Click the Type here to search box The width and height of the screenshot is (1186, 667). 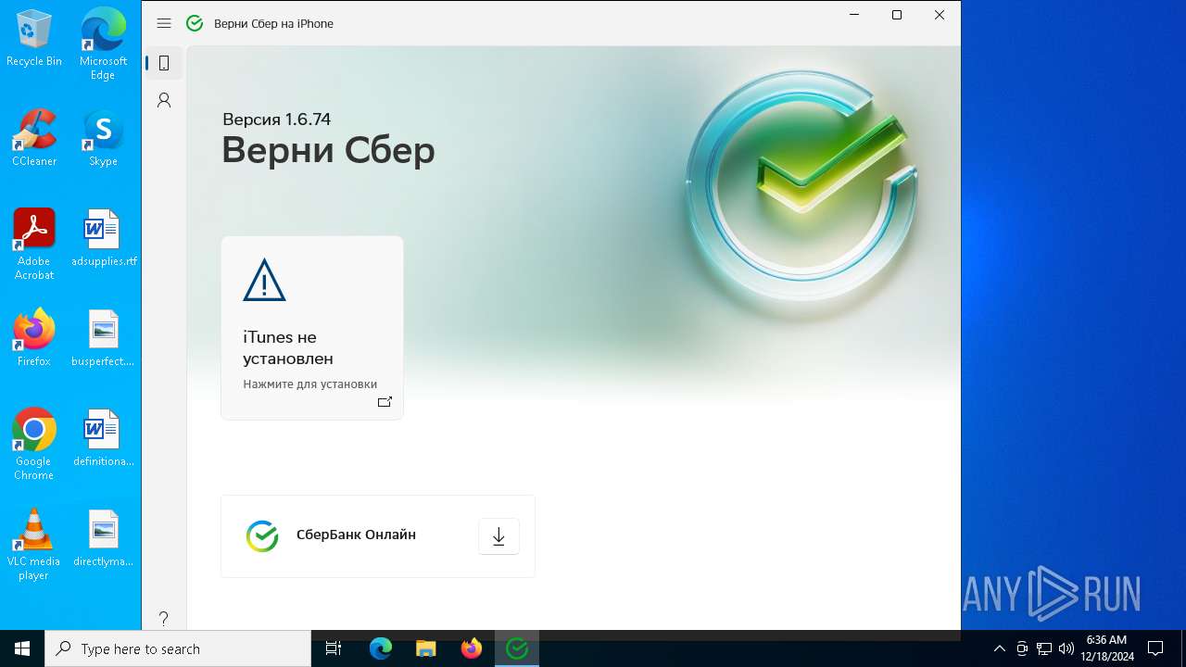pyautogui.click(x=178, y=648)
